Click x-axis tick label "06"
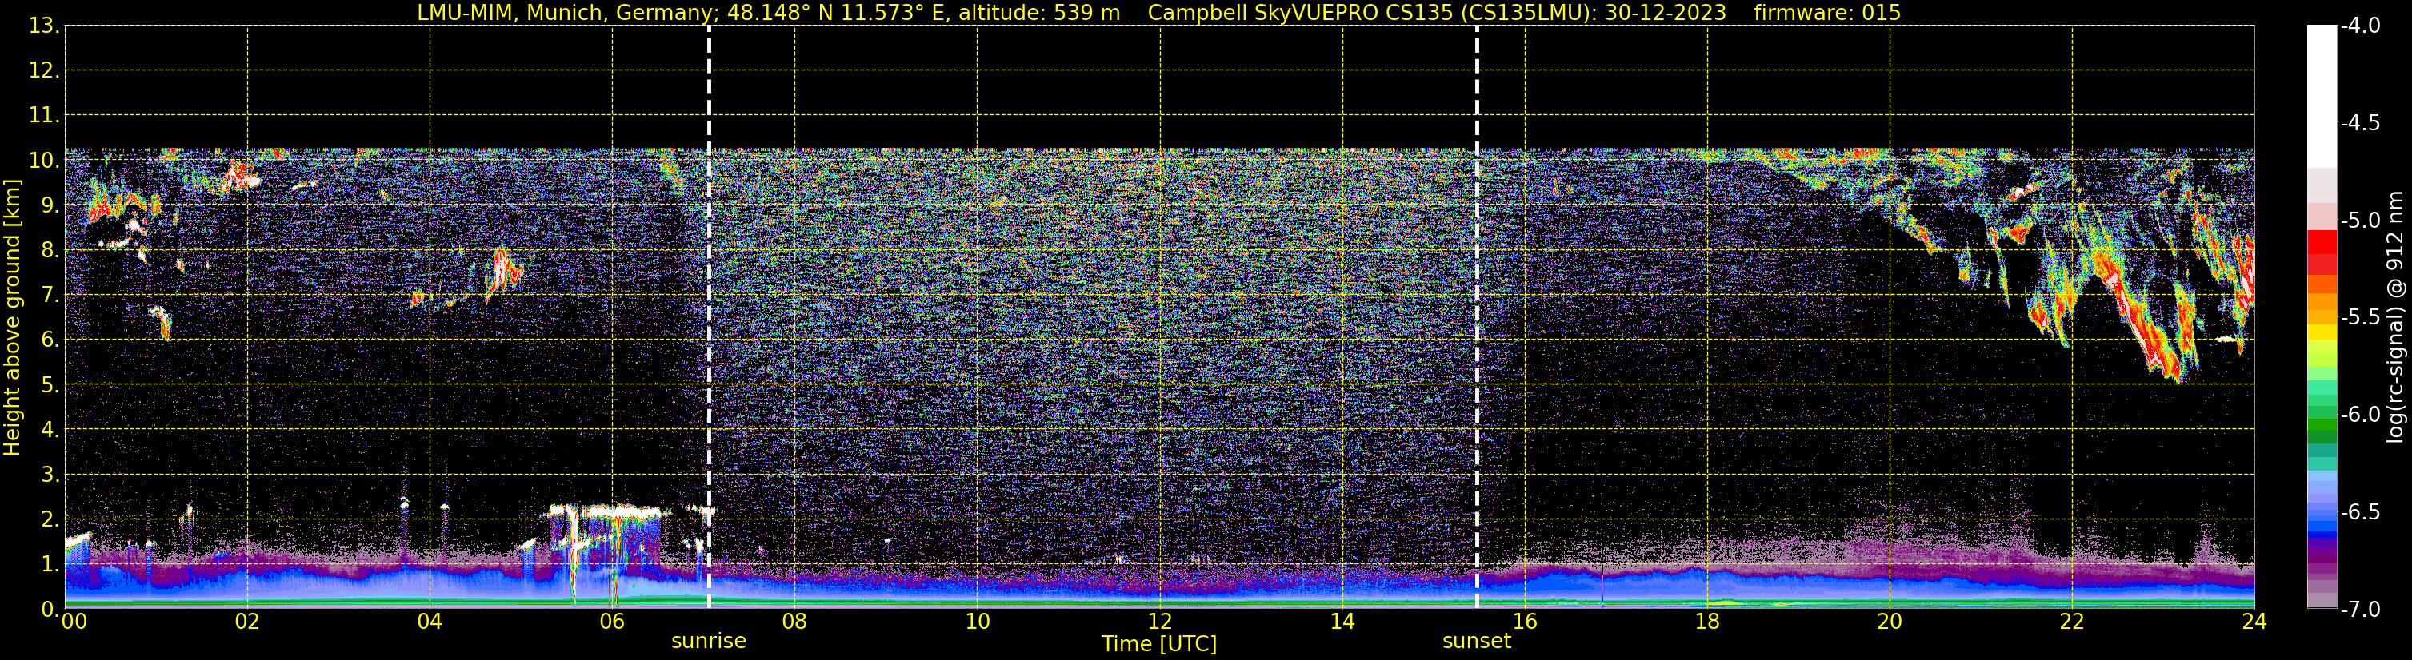The image size is (2412, 660). tap(612, 622)
